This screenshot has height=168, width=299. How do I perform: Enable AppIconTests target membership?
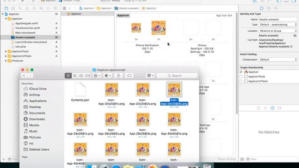241,77
